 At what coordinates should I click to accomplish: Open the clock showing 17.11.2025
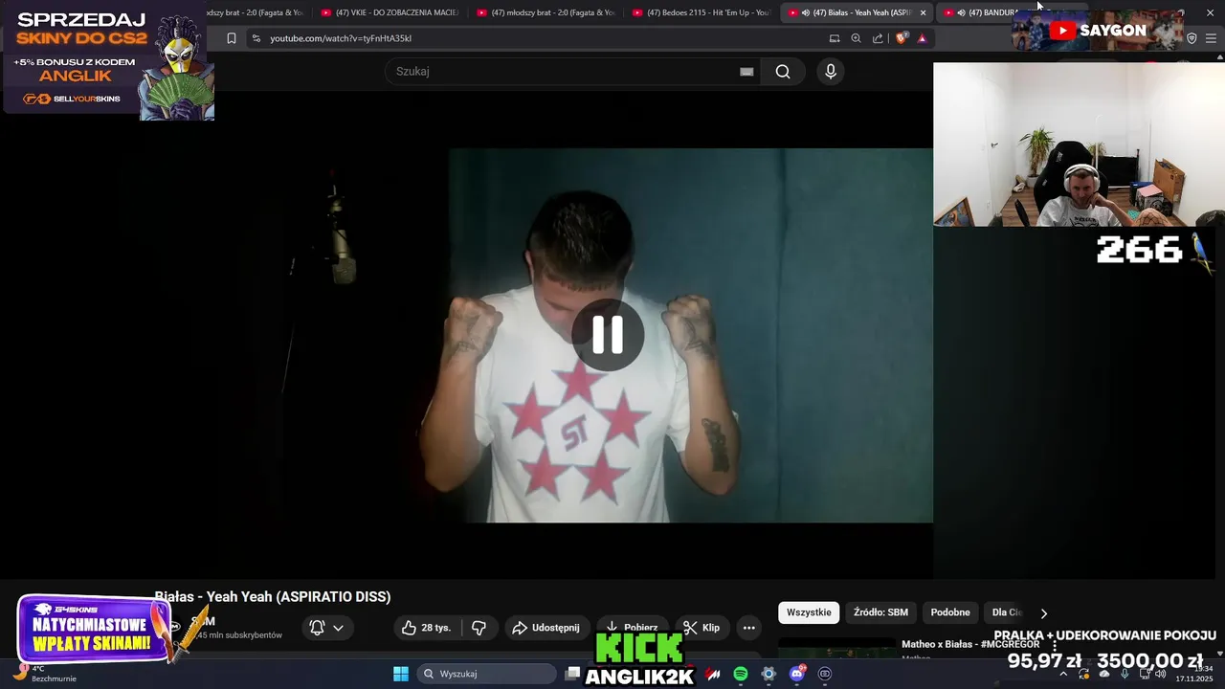1195,674
